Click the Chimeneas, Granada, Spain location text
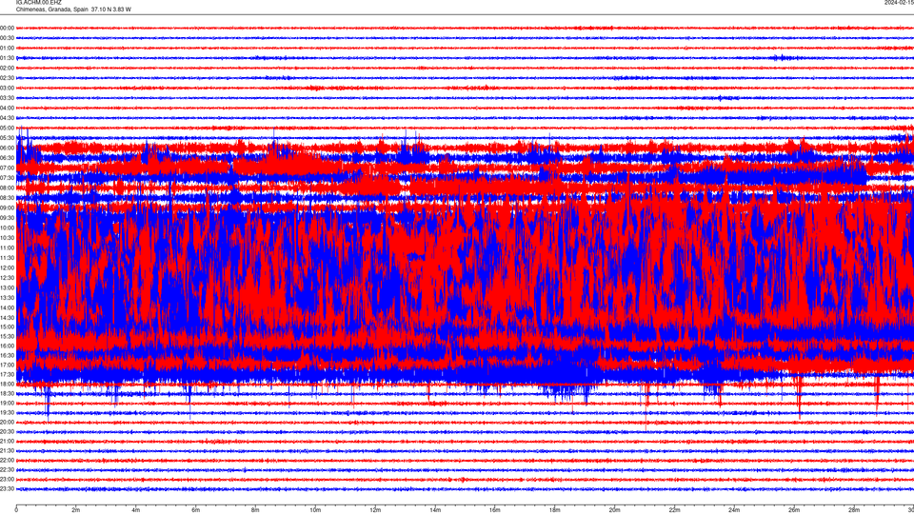The image size is (914, 514). (x=51, y=10)
